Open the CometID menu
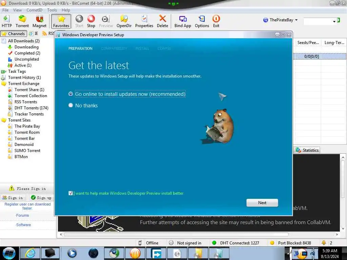 (x=34, y=10)
